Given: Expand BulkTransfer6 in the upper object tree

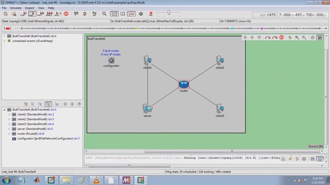Looking at the screenshot, I should click(x=4, y=36).
